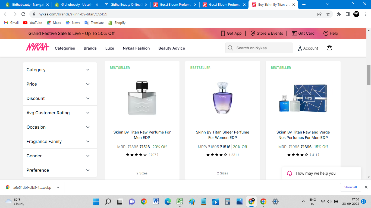Click the Windows Start button
The height and width of the screenshot is (208, 371).
coord(96,201)
